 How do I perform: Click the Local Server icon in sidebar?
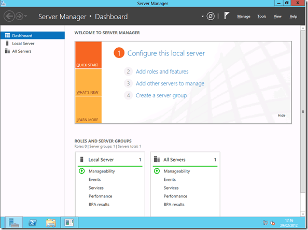pyautogui.click(x=7, y=43)
